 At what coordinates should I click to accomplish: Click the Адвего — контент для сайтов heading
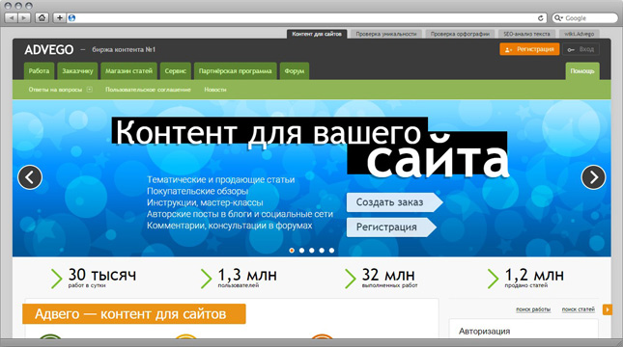click(x=134, y=314)
